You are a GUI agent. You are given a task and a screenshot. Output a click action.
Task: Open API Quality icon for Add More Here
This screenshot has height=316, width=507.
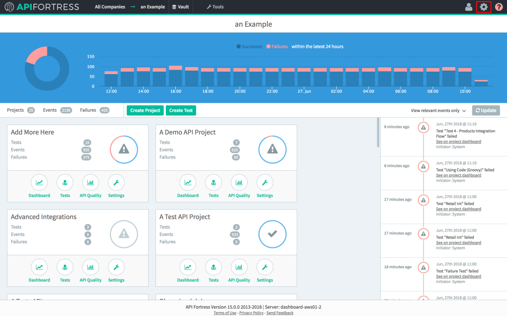(91, 183)
